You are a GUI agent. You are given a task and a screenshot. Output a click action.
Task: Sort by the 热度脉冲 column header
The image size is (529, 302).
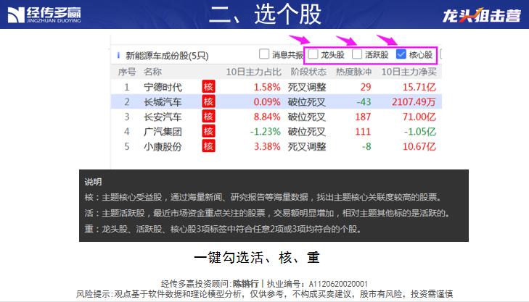(x=353, y=72)
